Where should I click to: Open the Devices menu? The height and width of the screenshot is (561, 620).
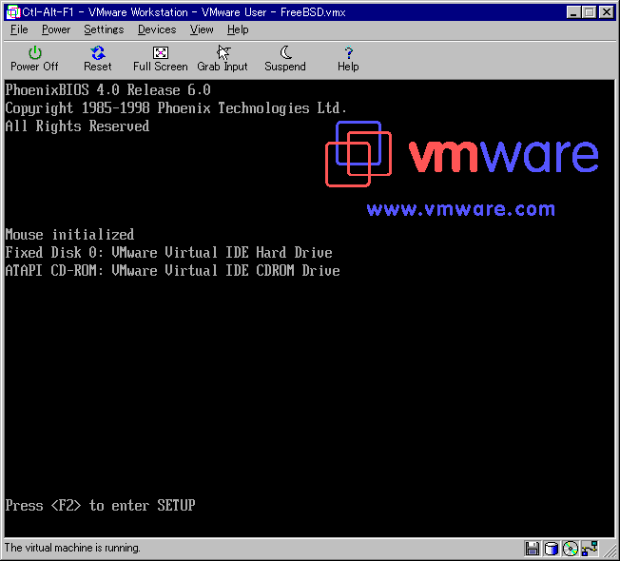(x=157, y=29)
